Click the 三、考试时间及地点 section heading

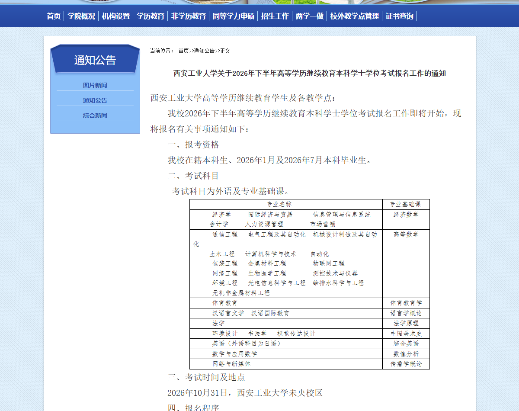(206, 378)
